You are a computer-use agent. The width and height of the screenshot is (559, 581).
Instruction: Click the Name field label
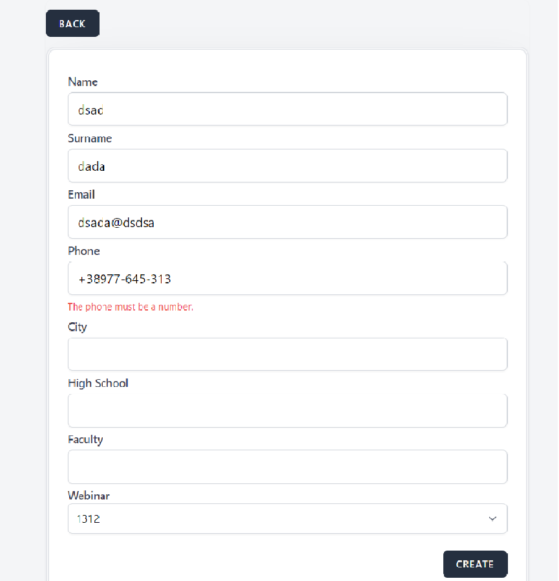(83, 82)
